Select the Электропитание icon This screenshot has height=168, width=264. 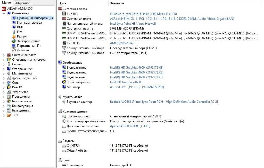[13, 41]
